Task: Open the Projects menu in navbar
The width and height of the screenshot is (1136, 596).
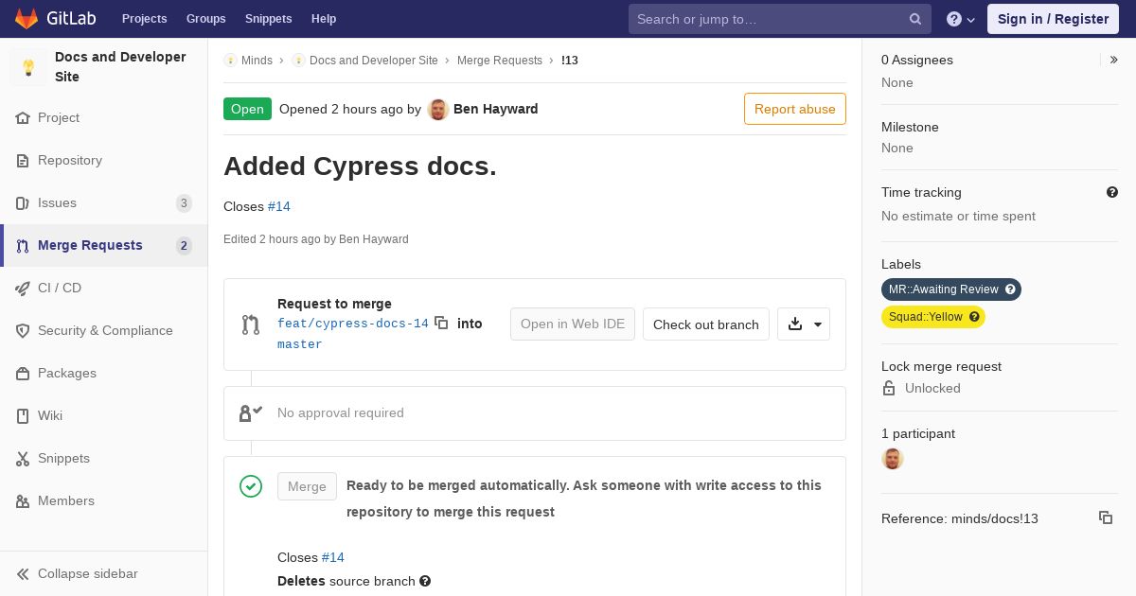Action: (145, 19)
